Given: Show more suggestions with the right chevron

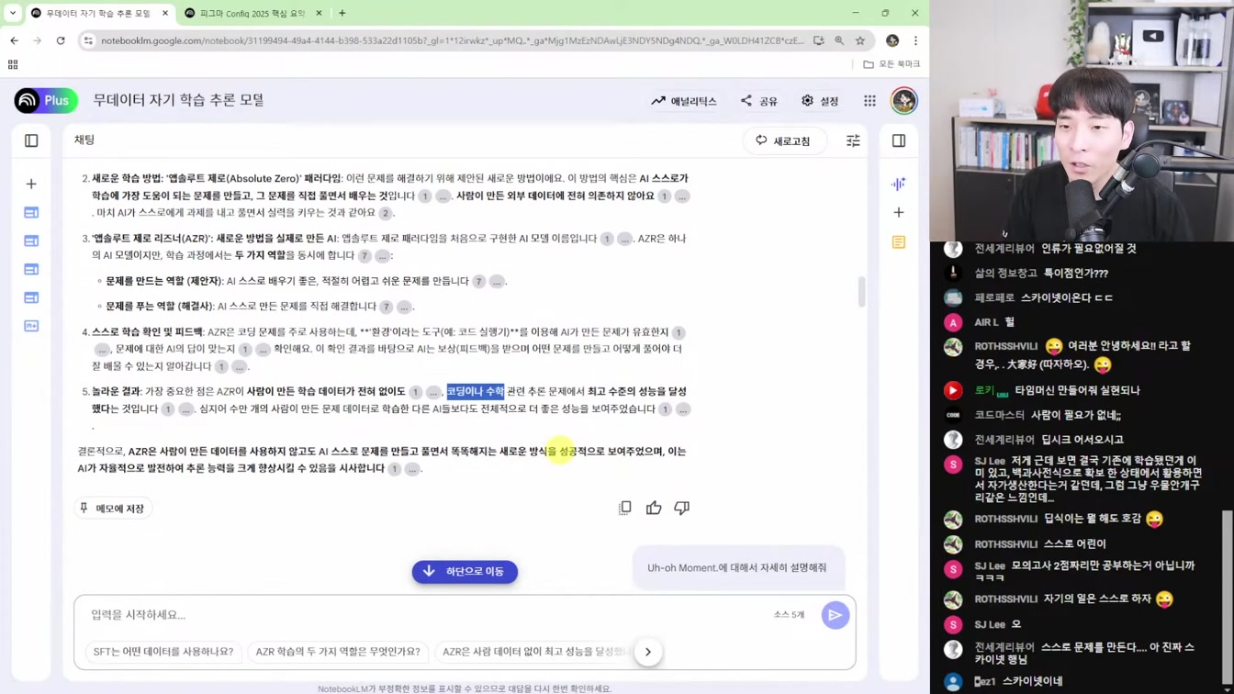Looking at the screenshot, I should coord(648,652).
